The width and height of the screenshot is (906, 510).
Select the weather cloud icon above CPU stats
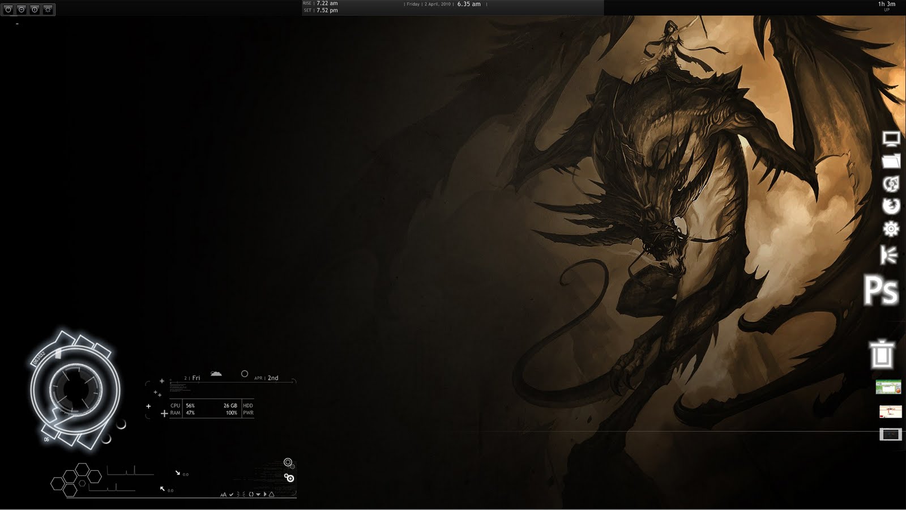click(x=216, y=373)
